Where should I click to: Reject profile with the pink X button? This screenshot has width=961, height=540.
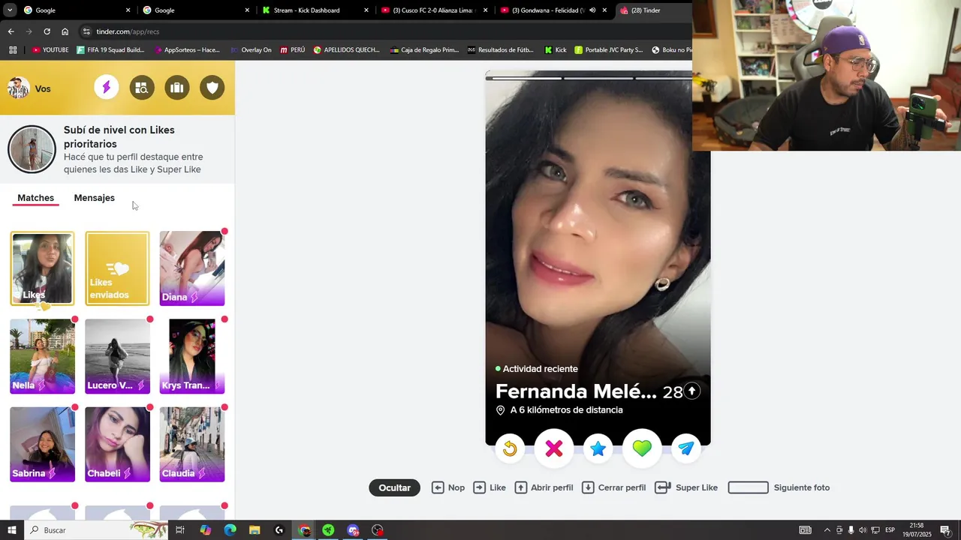point(554,448)
